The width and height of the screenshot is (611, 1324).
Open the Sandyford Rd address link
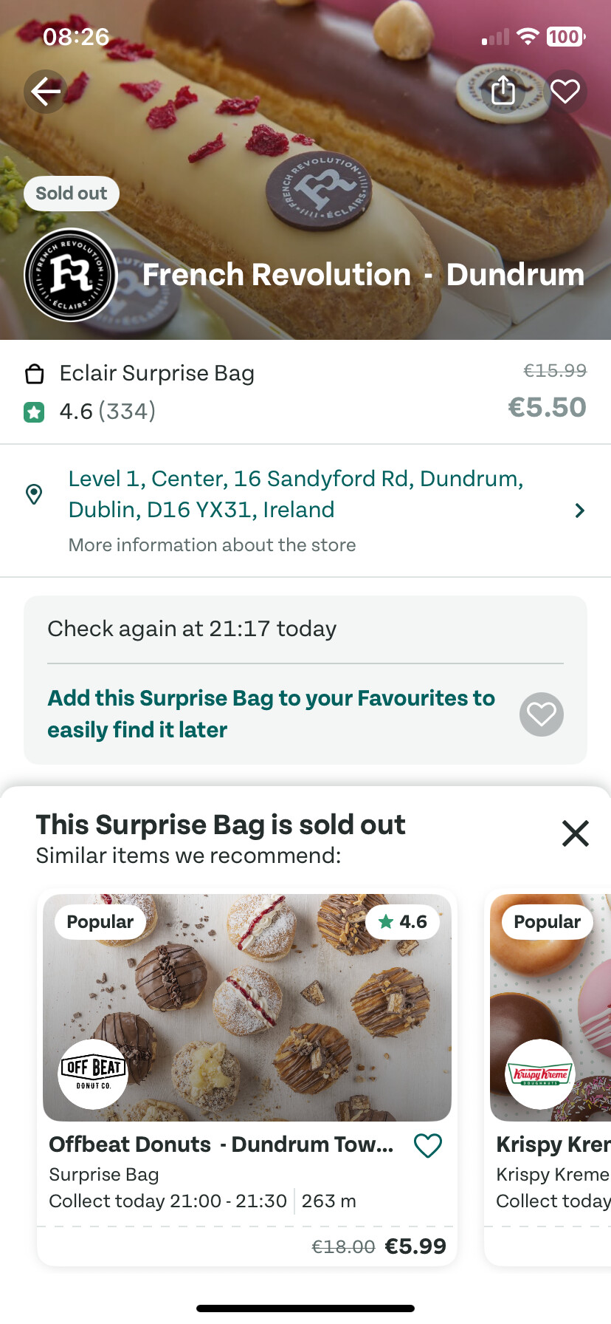(295, 494)
